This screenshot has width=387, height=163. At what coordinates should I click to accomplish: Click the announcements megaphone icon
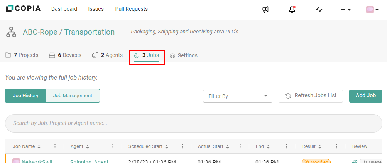[265, 9]
